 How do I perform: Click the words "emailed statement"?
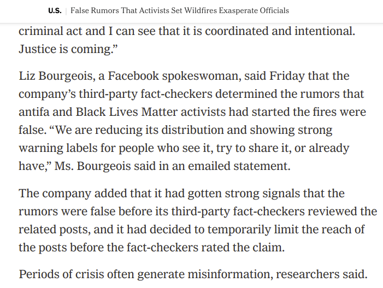239,166
